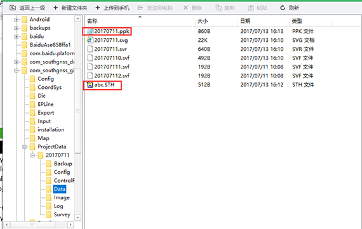The width and height of the screenshot is (362, 229).
Task: Select the 201707110.svf file icon
Action: [x=90, y=58]
